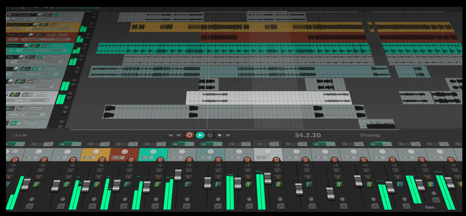Toggle FX bypass above the teal mixer strip
The image size is (466, 216).
pos(162,144)
